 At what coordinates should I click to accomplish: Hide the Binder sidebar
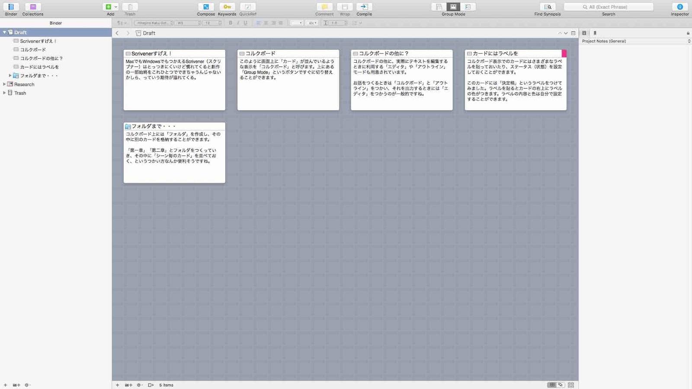11,7
